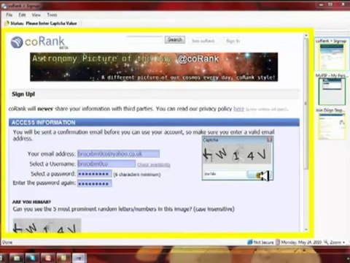Image resolution: width=350 pixels, height=263 pixels.
Task: Open the Tools menu
Action: 52,15
